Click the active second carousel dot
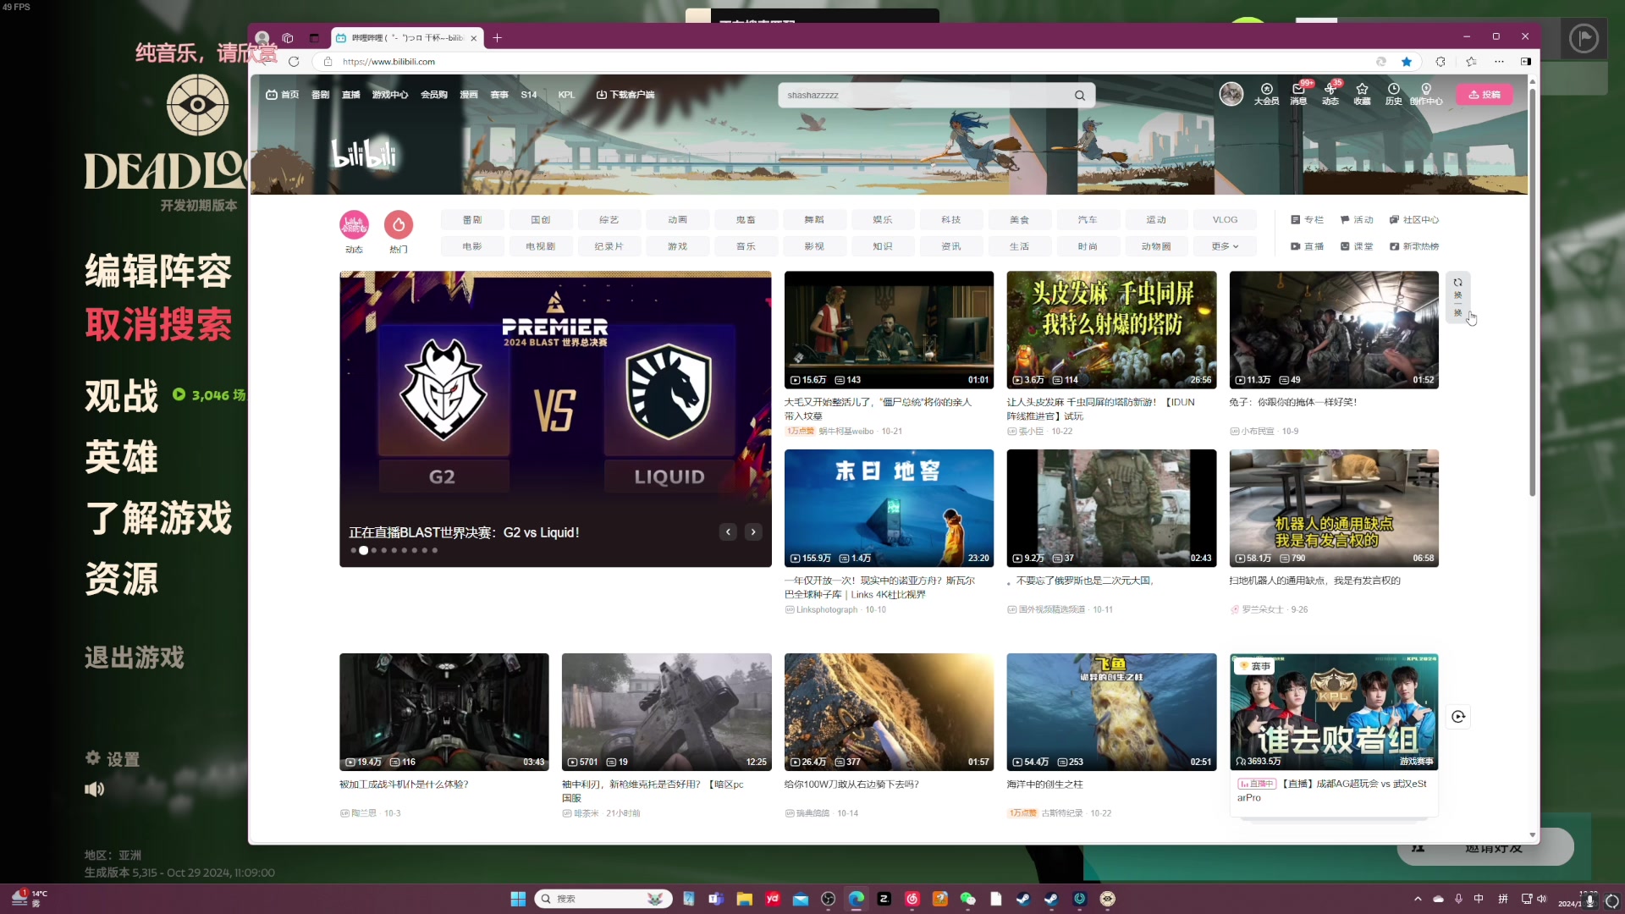 click(364, 550)
